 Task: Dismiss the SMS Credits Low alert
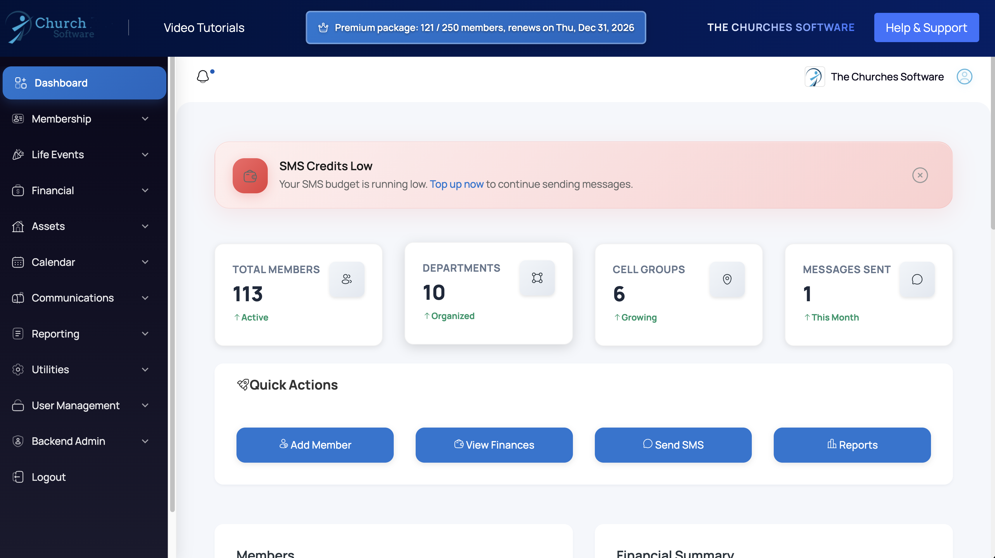(920, 175)
